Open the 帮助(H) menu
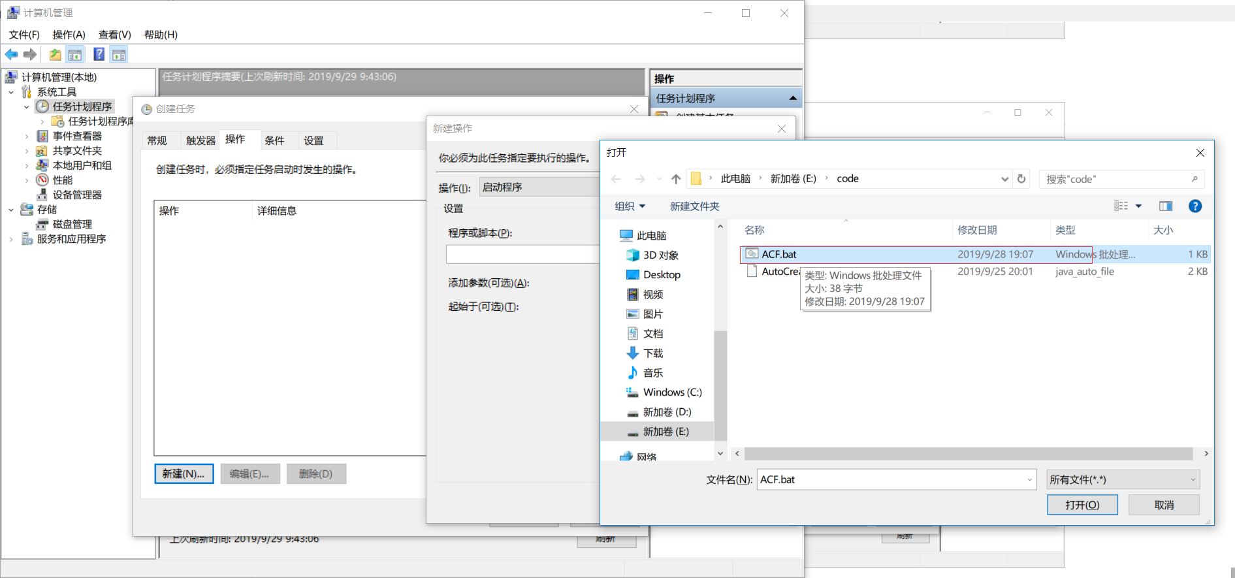Image resolution: width=1235 pixels, height=578 pixels. click(x=161, y=35)
